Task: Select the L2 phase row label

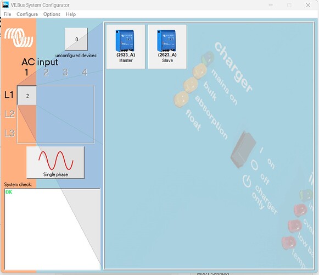Action: (x=9, y=114)
